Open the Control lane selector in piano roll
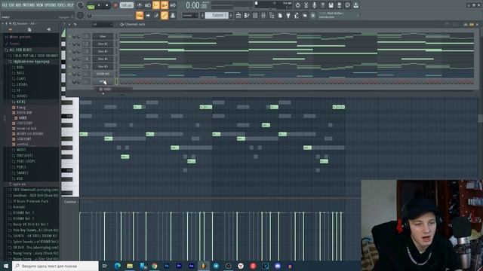 [x=70, y=202]
